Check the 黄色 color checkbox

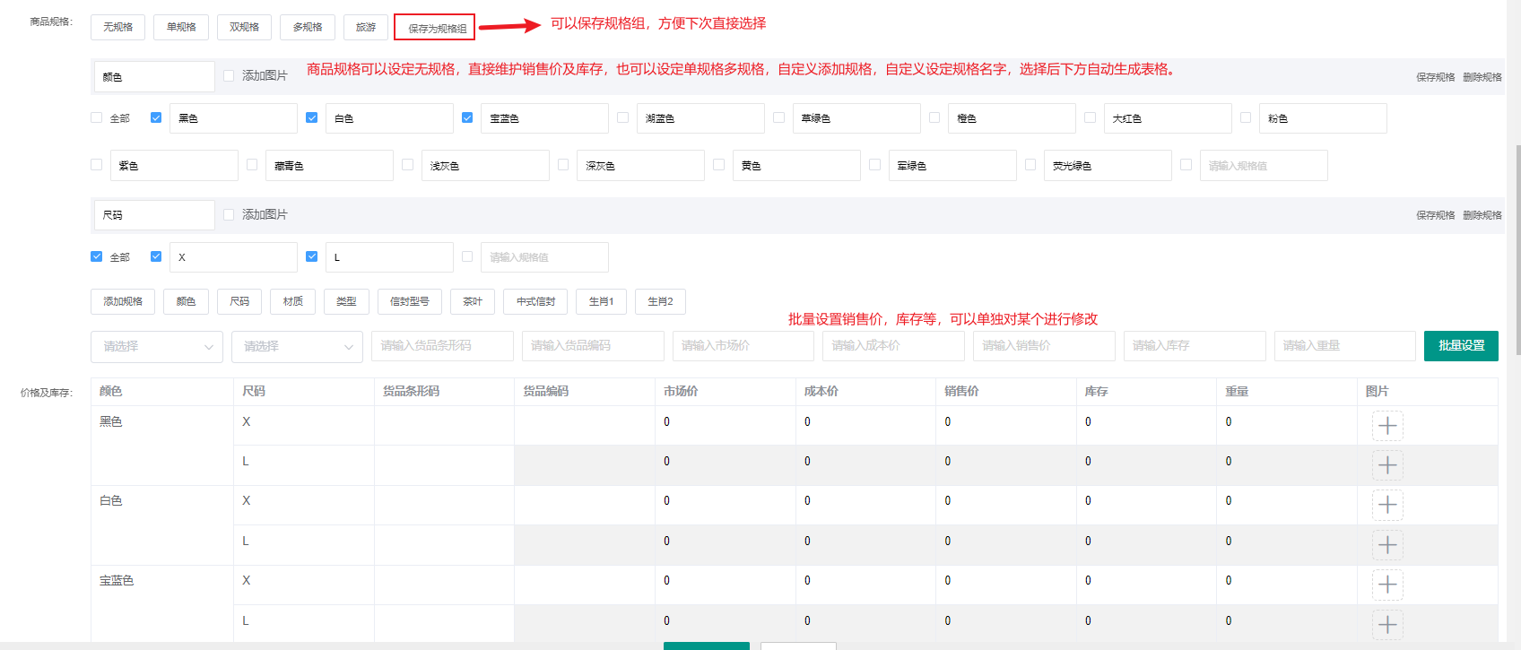pyautogui.click(x=718, y=165)
